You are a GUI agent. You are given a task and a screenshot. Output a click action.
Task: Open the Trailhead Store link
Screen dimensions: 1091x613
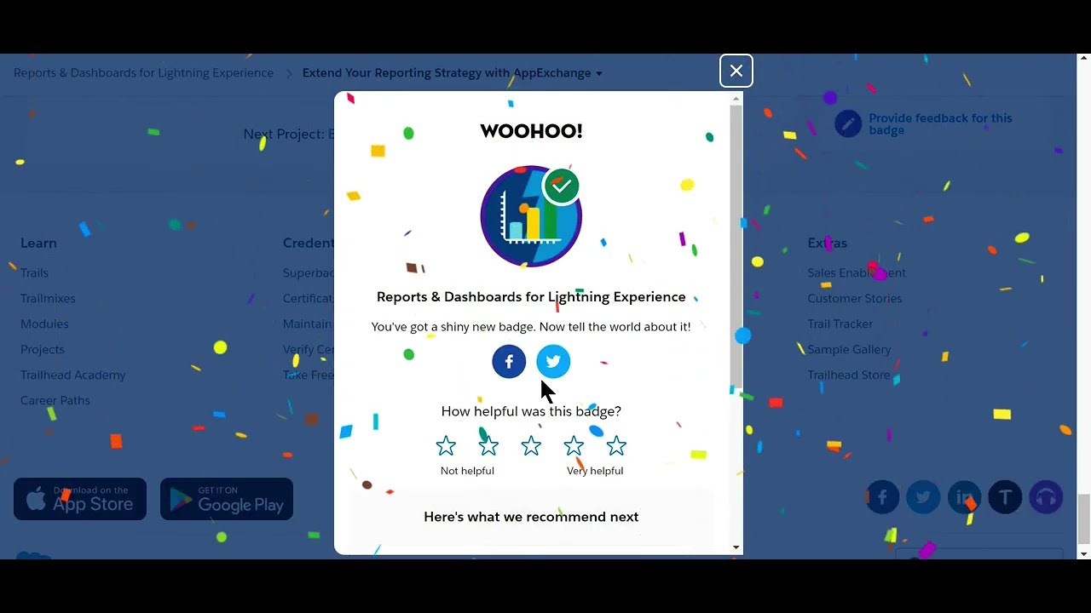pyautogui.click(x=849, y=375)
